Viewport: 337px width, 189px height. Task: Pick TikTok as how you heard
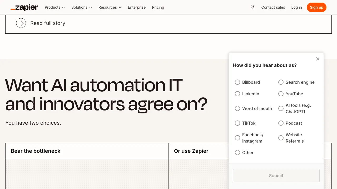[x=237, y=123]
